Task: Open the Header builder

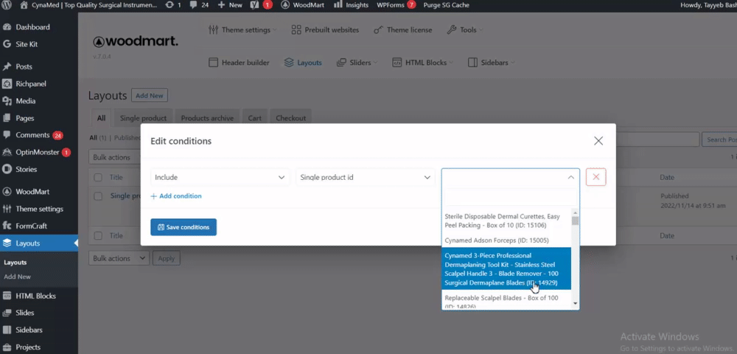Action: click(239, 63)
